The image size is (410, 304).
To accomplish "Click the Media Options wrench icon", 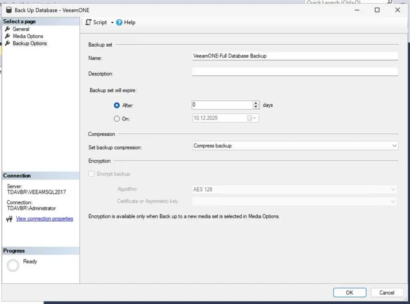I will pyautogui.click(x=8, y=36).
